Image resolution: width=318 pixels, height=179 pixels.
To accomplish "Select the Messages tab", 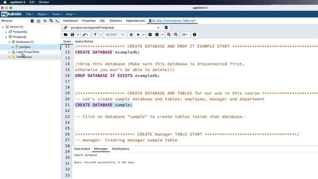I will 101,149.
